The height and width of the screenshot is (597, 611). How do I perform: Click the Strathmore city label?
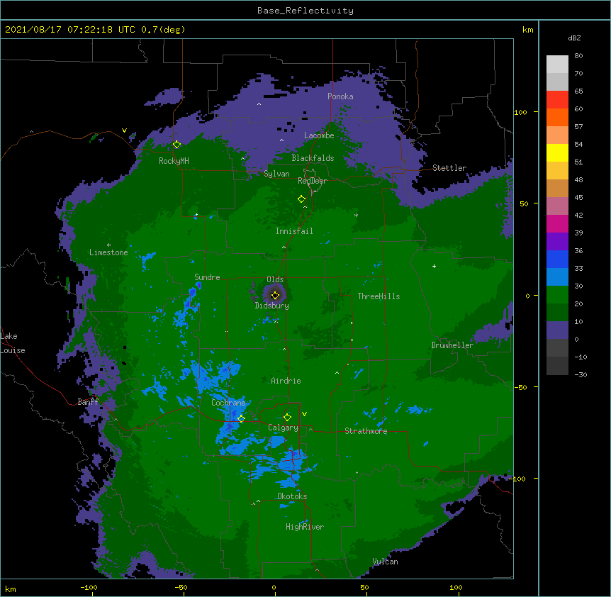pyautogui.click(x=366, y=431)
